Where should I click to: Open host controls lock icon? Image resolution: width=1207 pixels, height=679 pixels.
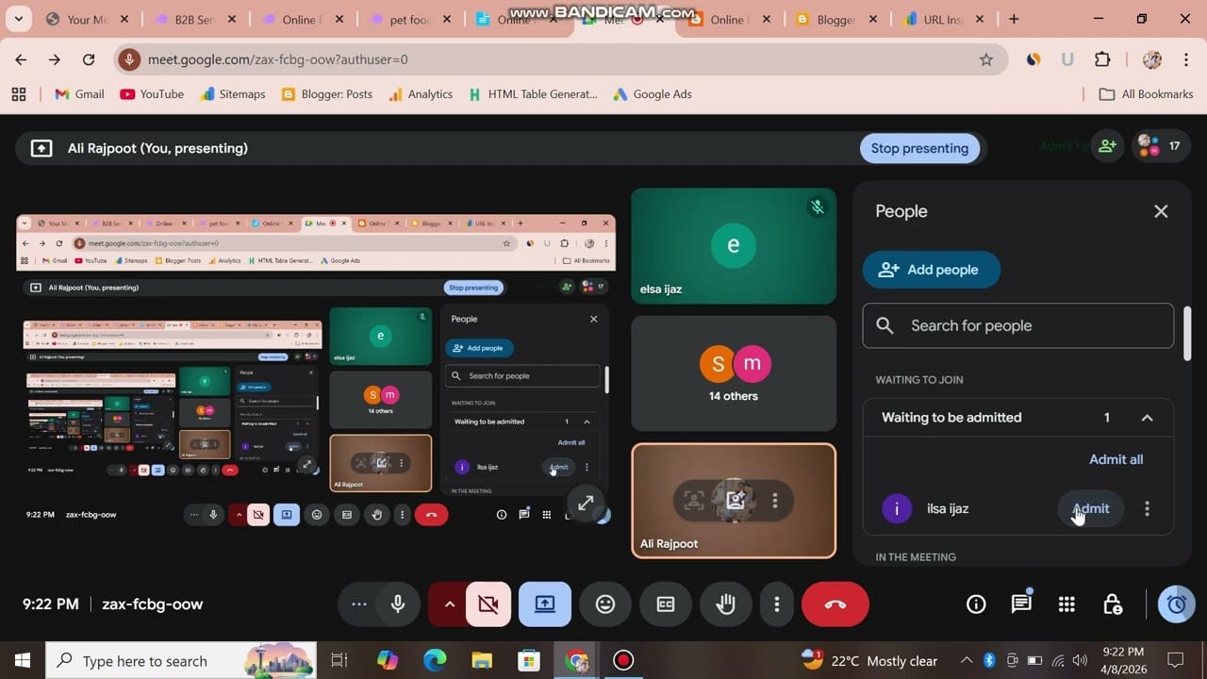click(x=1113, y=604)
